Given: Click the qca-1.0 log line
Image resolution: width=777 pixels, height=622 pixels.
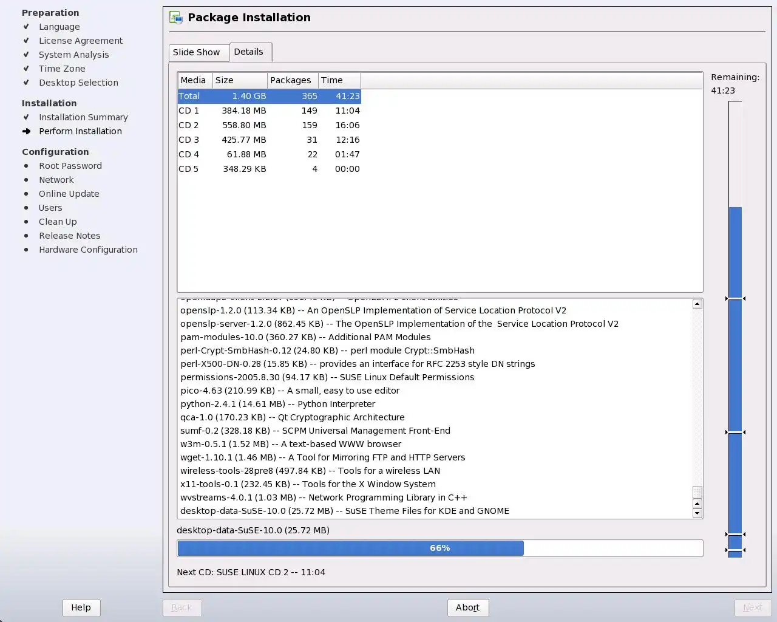Looking at the screenshot, I should [292, 417].
